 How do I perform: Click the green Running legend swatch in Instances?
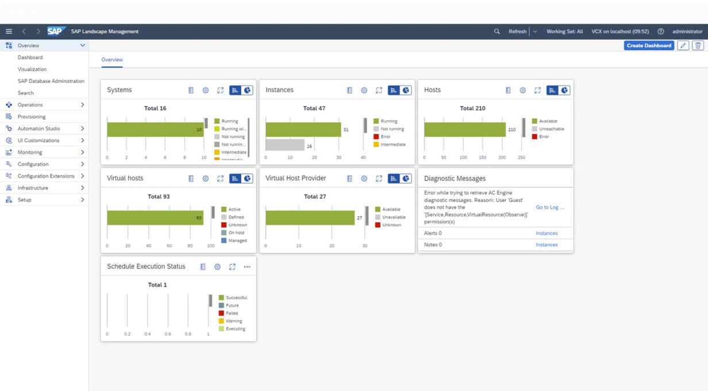(x=376, y=121)
